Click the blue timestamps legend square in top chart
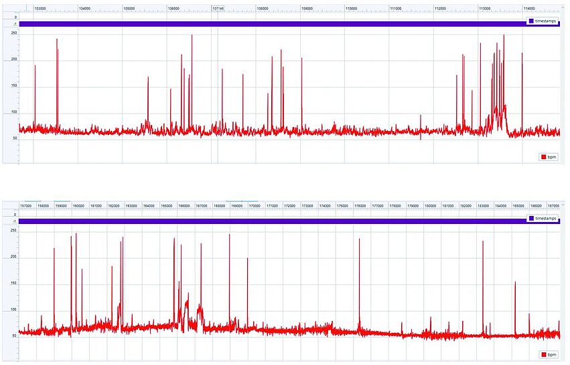This screenshot has width=570, height=365. (531, 21)
